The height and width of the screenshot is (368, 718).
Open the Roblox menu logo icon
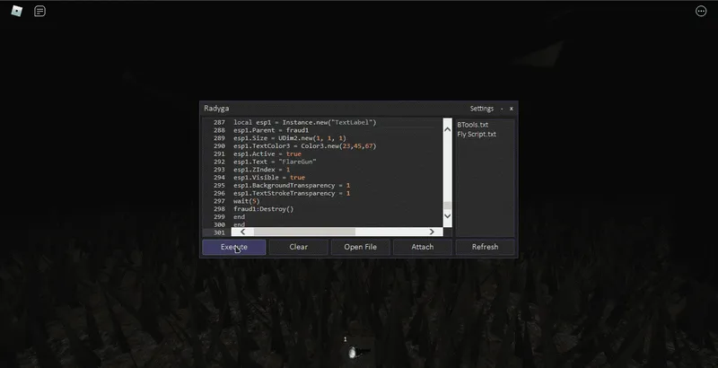[16, 12]
